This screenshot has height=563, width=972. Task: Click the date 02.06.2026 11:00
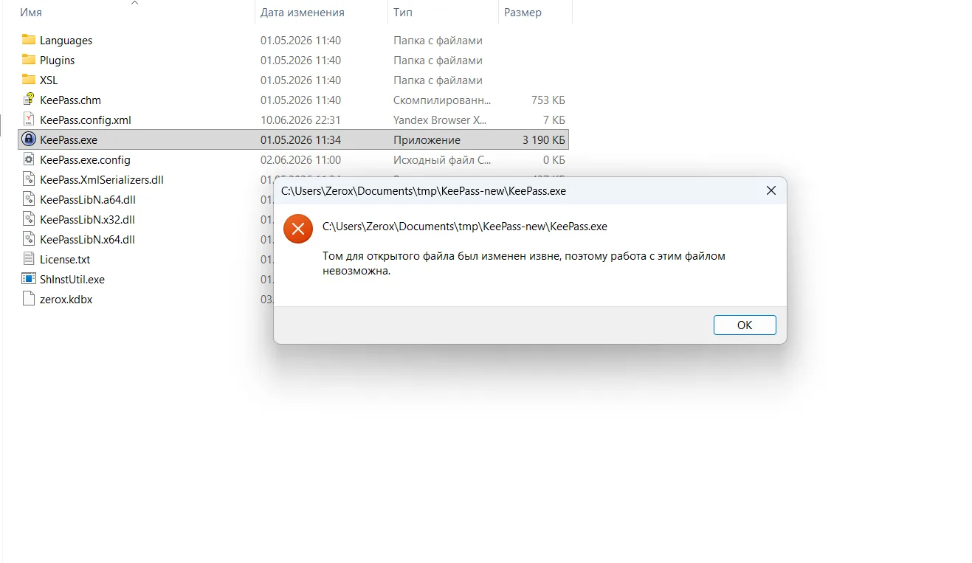[301, 160]
